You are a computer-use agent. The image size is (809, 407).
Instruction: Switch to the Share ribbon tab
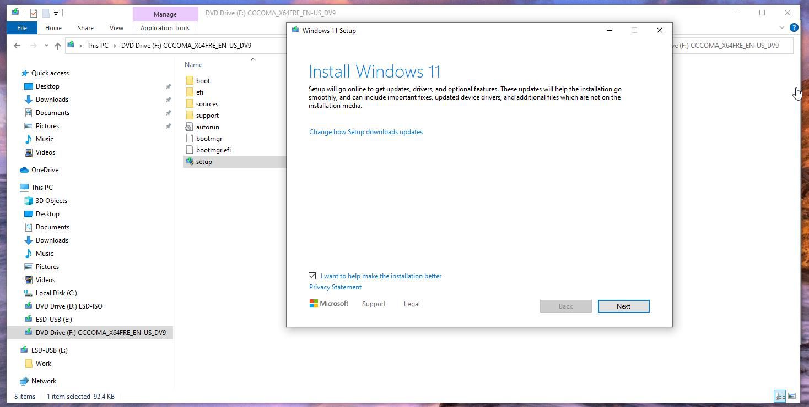pos(85,28)
